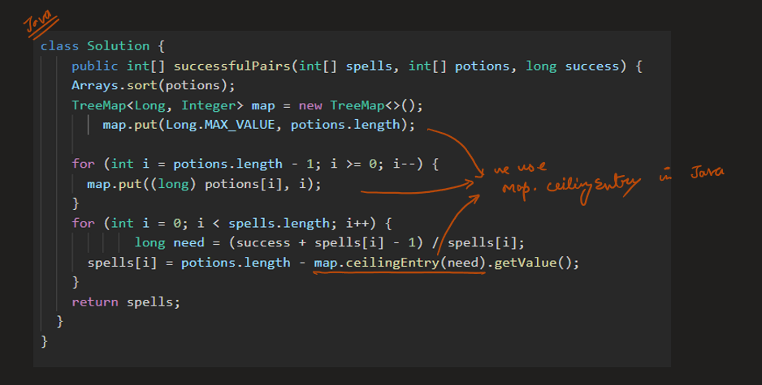
Task: Click the underlined map.ceilingEntry(need) call
Action: click(399, 263)
